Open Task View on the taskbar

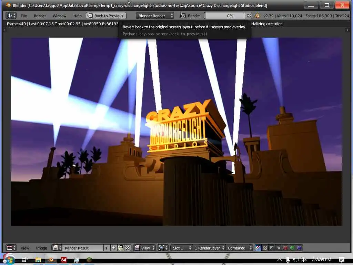24,260
